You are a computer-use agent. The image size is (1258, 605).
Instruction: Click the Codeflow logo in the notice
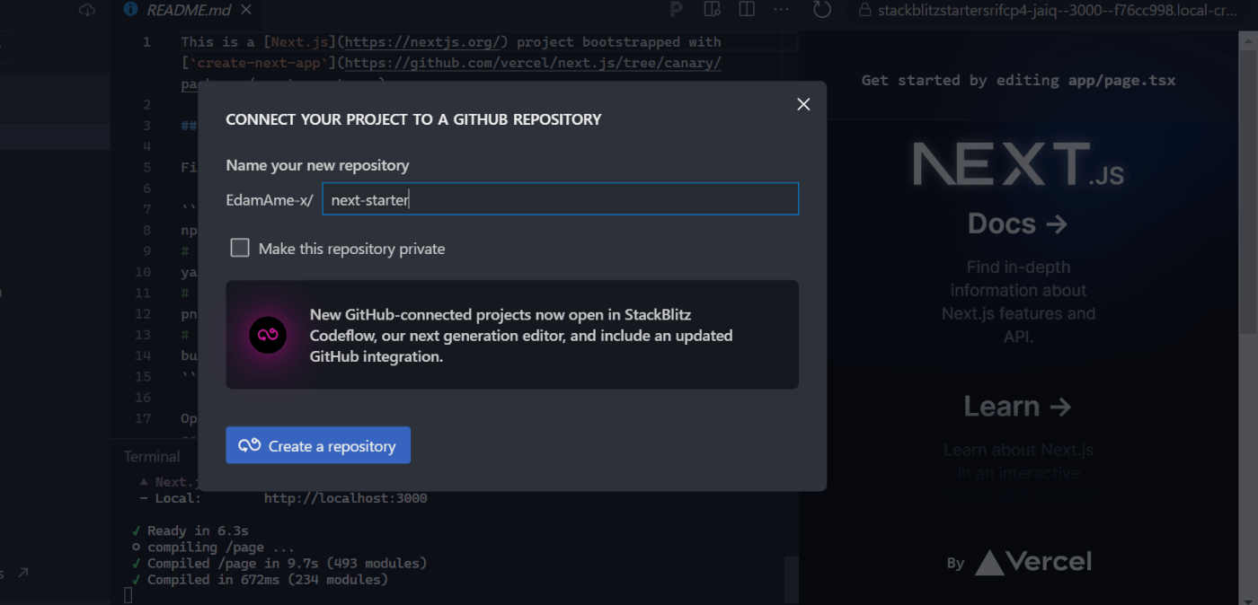tap(268, 335)
